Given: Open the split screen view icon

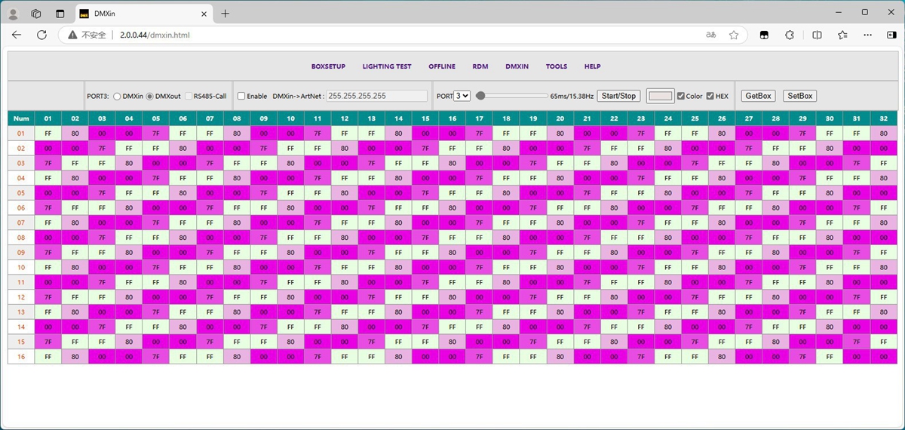Looking at the screenshot, I should point(817,35).
